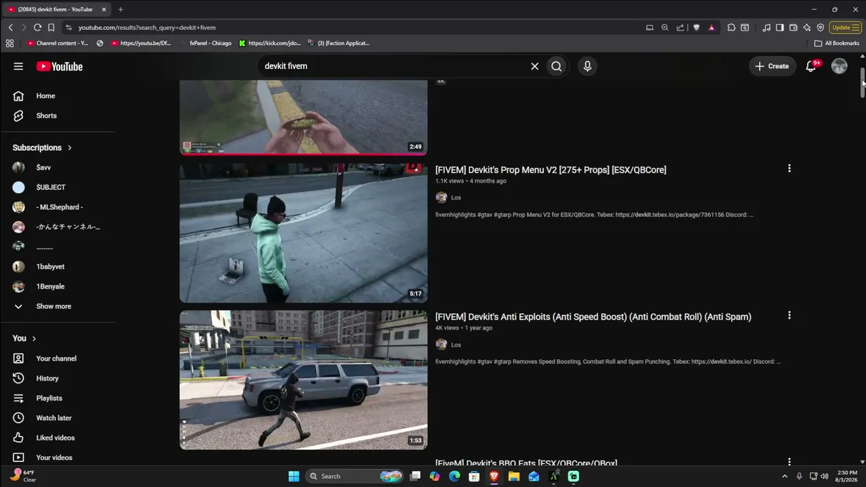View site information in the address bar

pos(68,28)
